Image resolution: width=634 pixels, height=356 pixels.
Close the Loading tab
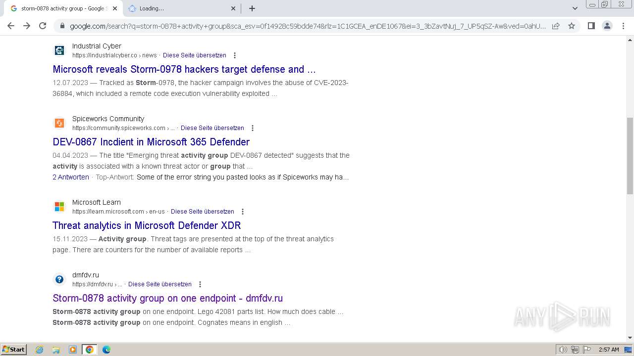(x=233, y=8)
